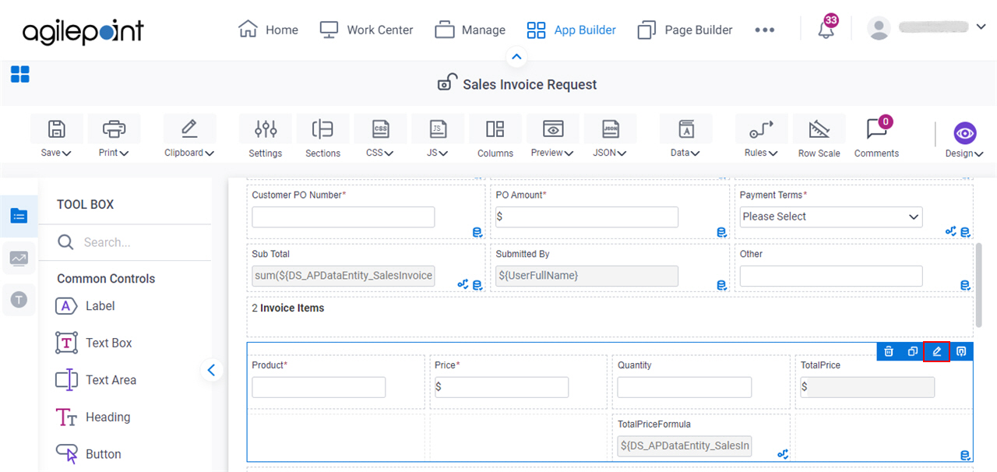Switch to App Builder

tap(572, 30)
